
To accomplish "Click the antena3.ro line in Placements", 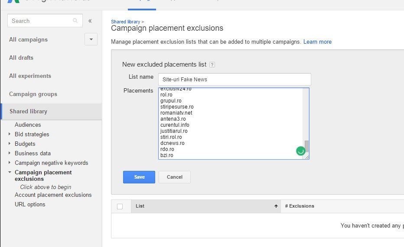I will [x=173, y=119].
